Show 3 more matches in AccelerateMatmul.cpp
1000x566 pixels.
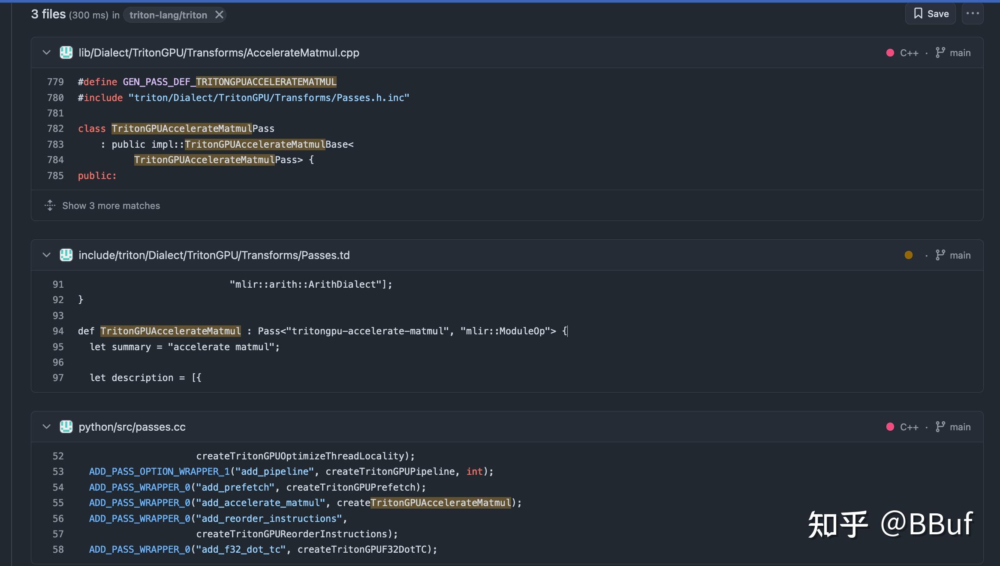[x=111, y=206]
